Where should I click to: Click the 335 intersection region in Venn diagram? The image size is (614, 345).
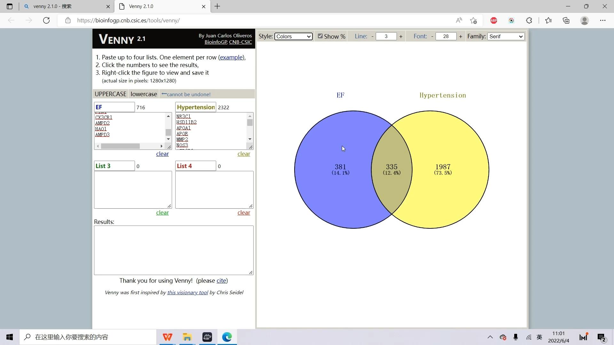click(391, 167)
